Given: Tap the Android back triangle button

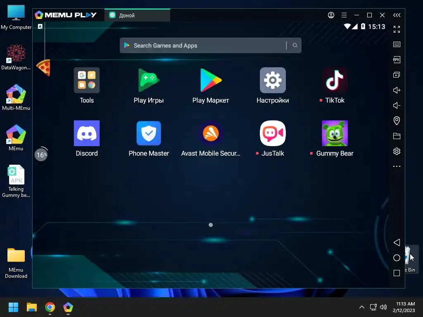Looking at the screenshot, I should coord(397,242).
